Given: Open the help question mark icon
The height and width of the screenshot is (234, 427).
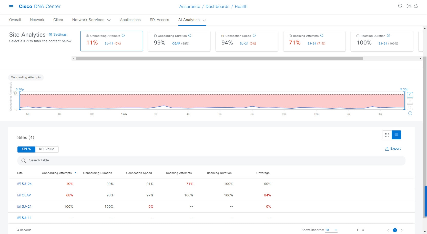Looking at the screenshot, I should click(x=409, y=6).
